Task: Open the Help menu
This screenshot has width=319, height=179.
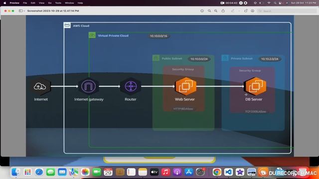Action: (80, 3)
